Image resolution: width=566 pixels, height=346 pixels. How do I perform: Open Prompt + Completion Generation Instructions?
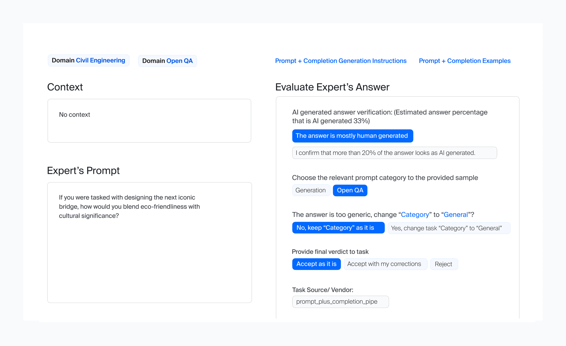click(341, 61)
